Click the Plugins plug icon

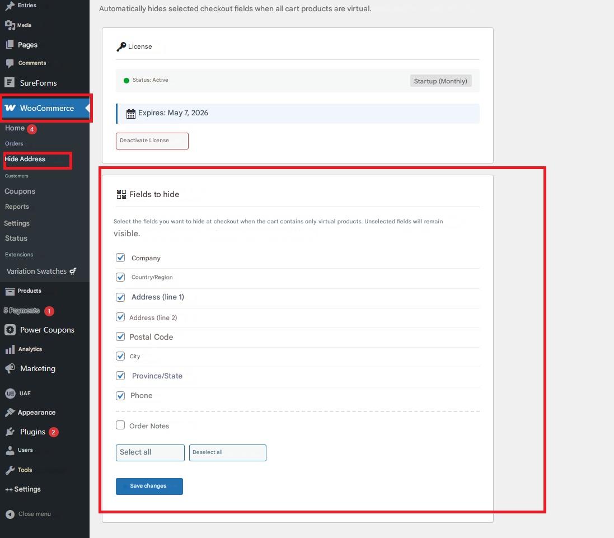(10, 432)
